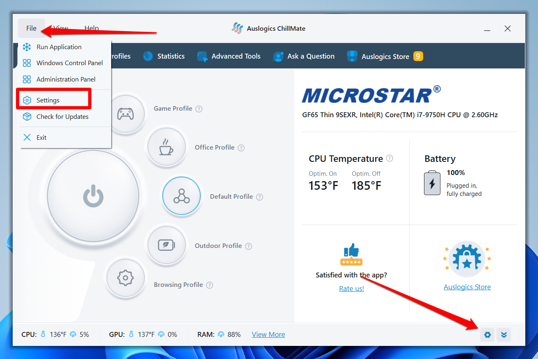This screenshot has height=359, width=538.
Task: Click the Auslogics Store badge icon
Action: tap(467, 259)
